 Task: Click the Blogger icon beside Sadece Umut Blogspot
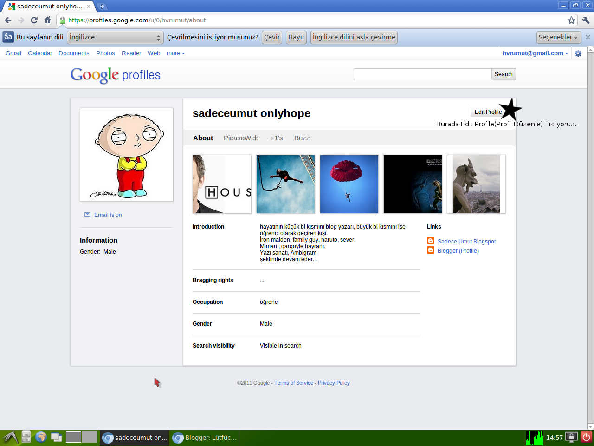click(x=431, y=241)
